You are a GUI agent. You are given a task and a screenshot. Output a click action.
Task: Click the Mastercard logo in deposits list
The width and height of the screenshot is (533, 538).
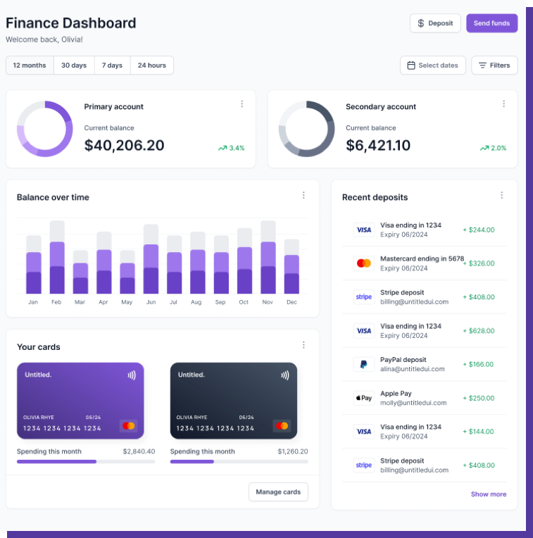pos(363,263)
